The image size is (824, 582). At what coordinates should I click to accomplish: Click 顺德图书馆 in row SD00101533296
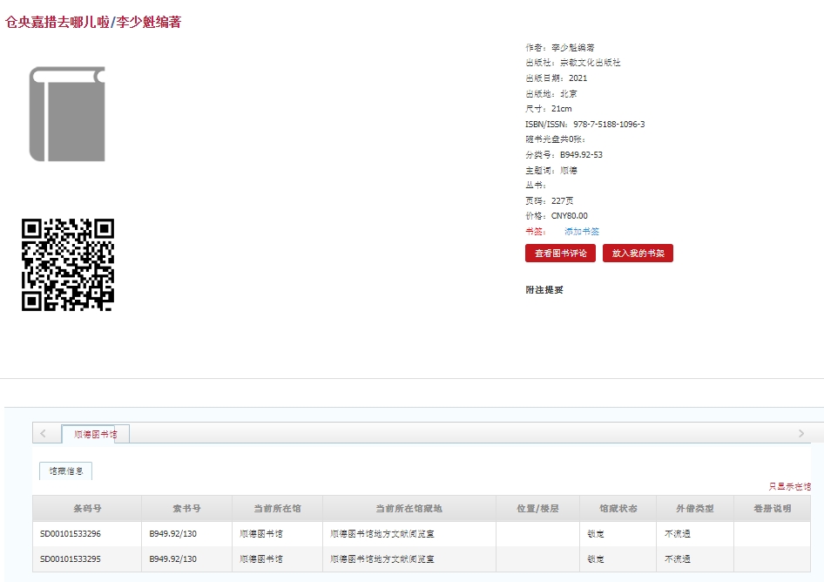[261, 533]
